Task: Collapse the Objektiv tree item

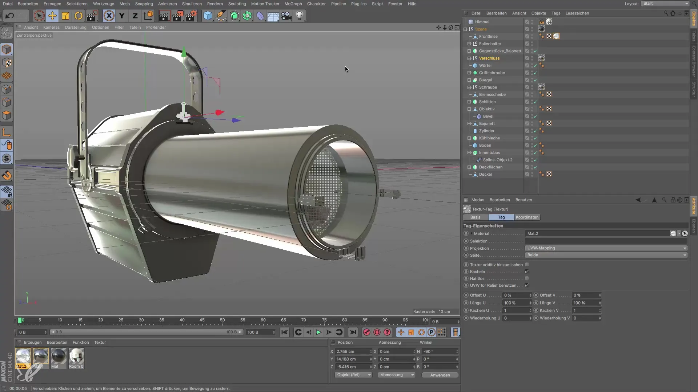Action: click(469, 109)
